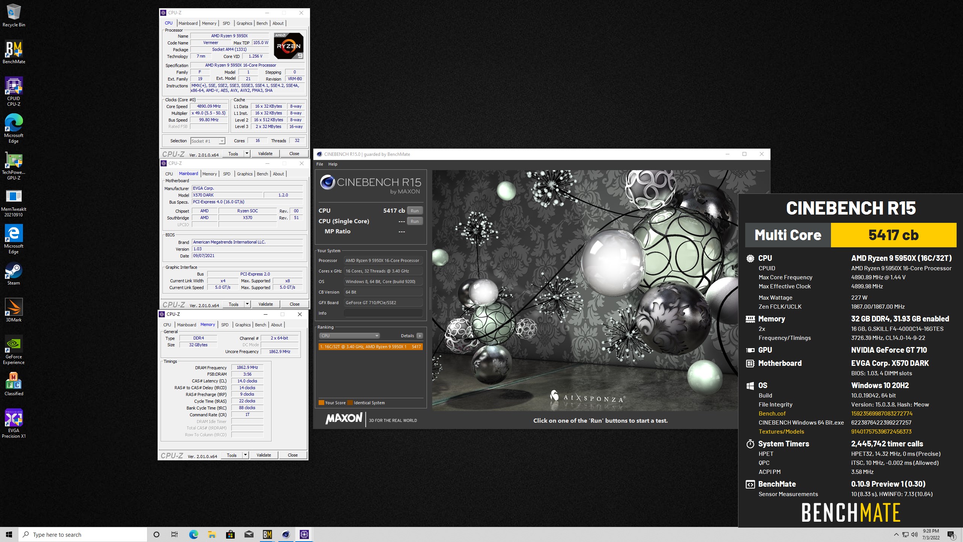The height and width of the screenshot is (542, 963).
Task: Open the 3DMark desktop shortcut
Action: (14, 310)
